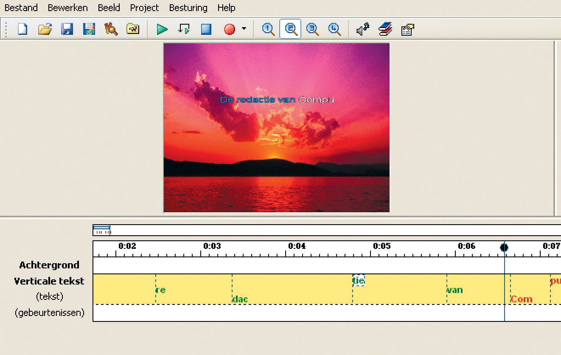Select zoom level 1 magnifier

click(268, 29)
